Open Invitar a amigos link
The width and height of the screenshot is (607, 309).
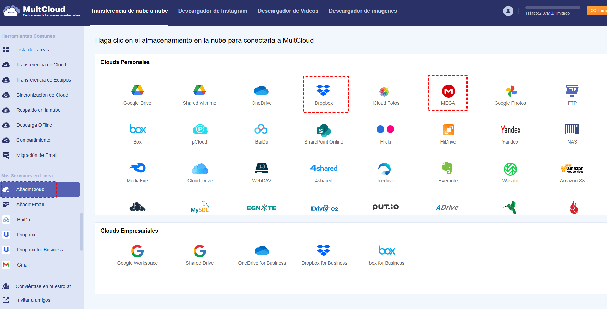(x=33, y=300)
